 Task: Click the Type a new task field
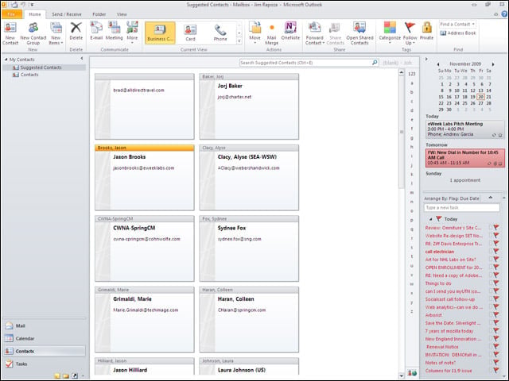pyautogui.click(x=461, y=208)
